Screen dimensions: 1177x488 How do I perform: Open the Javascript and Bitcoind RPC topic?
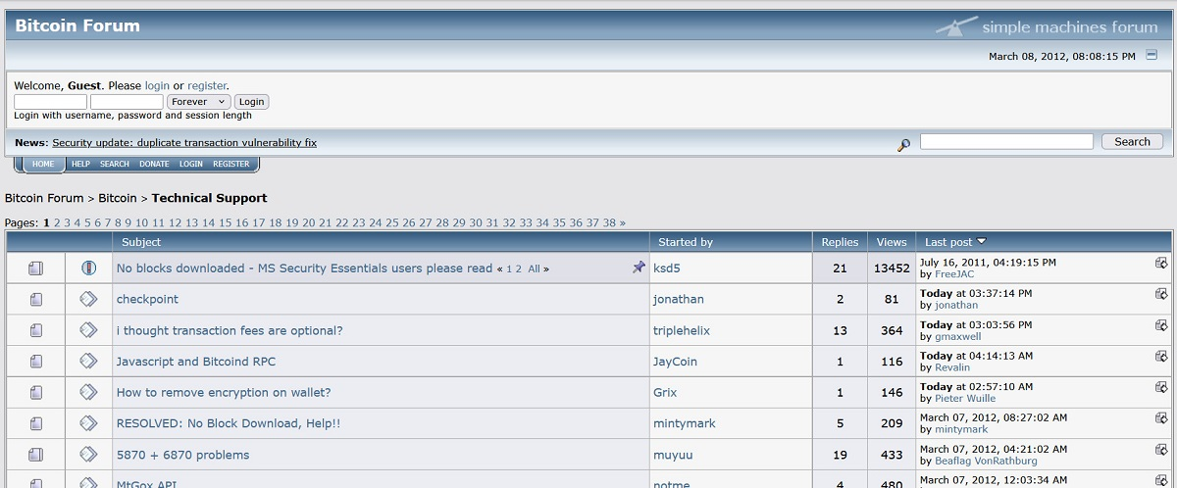196,362
